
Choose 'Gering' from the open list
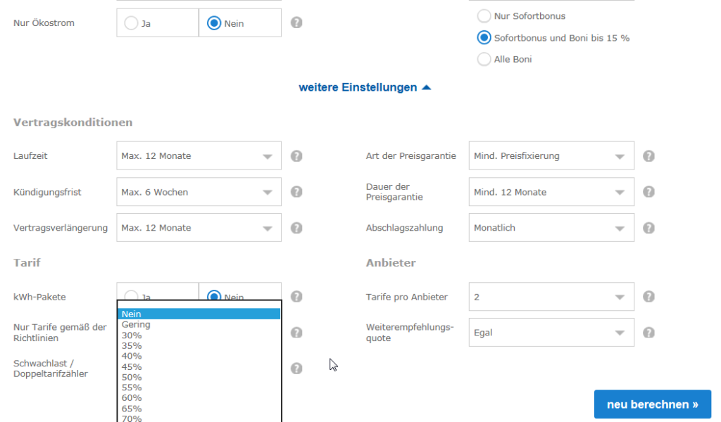(x=136, y=325)
